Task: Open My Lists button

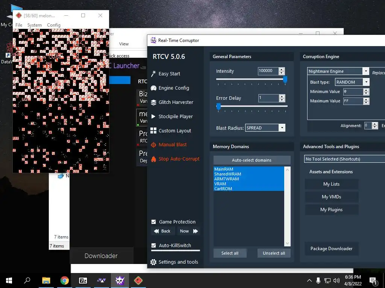Action: (x=332, y=184)
